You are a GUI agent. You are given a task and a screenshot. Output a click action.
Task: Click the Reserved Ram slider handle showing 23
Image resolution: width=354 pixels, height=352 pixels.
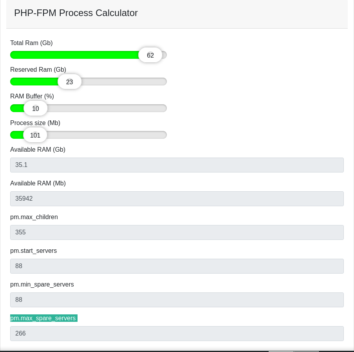pos(70,82)
